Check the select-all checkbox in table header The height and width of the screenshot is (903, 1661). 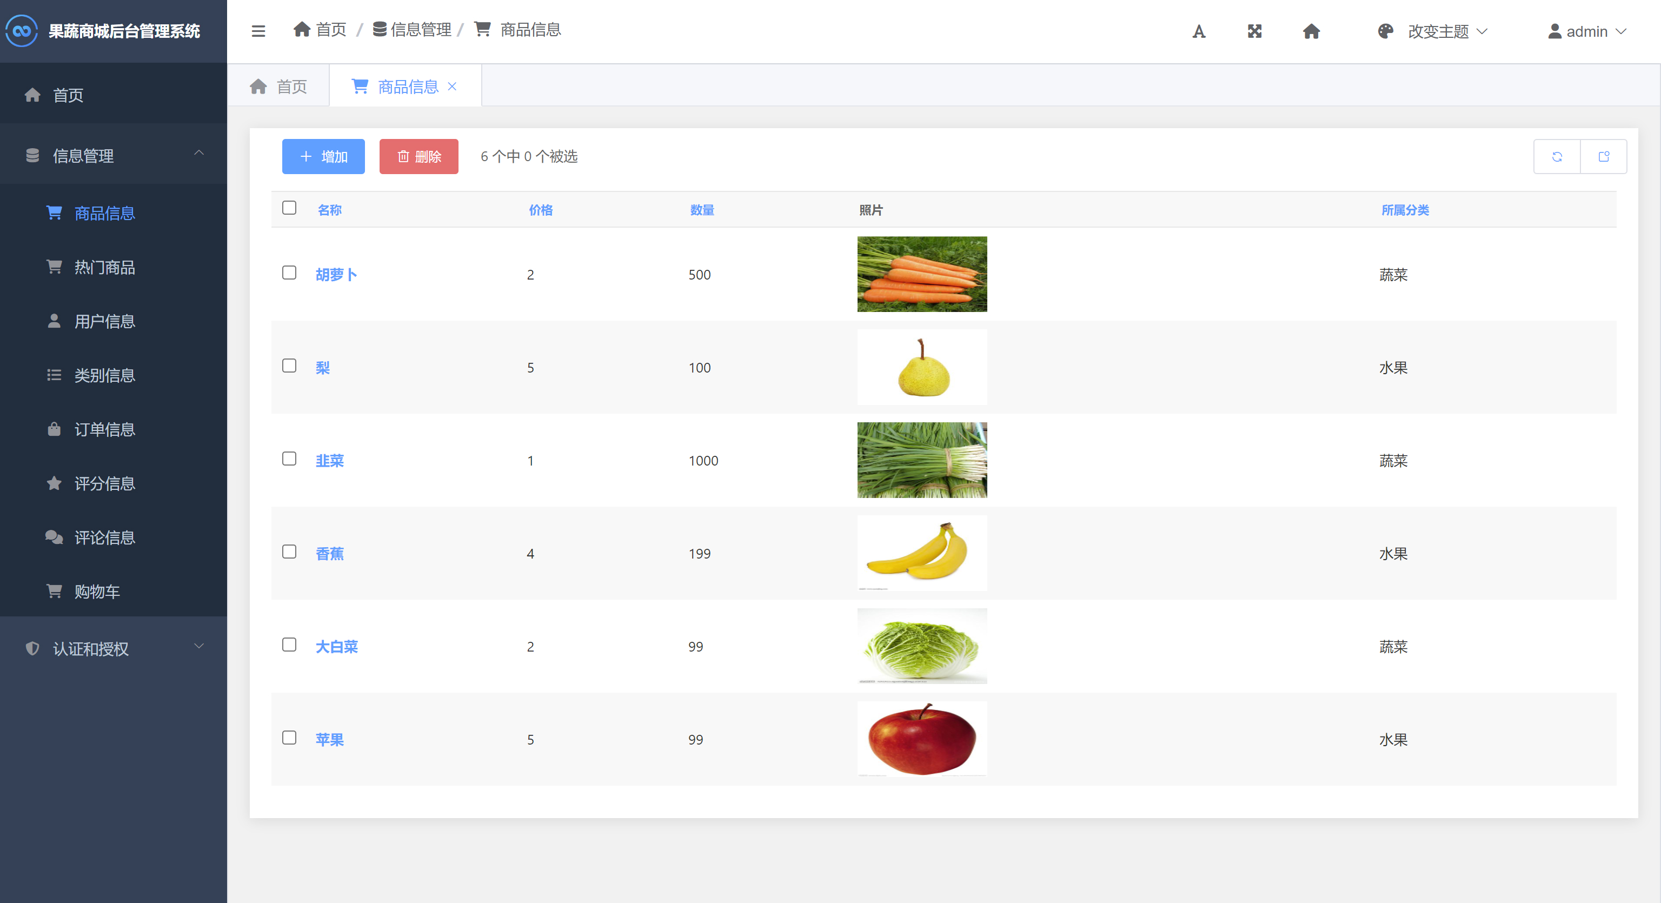pyautogui.click(x=289, y=208)
